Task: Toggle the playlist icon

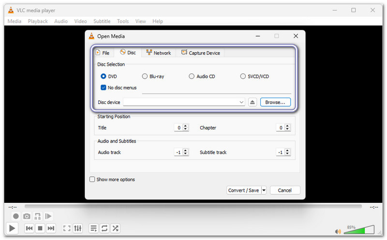Action: (93, 228)
